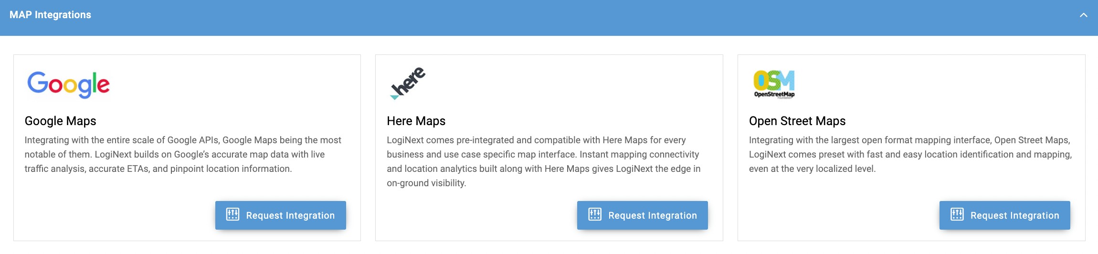Click the OpenStreetMap OSM logo
This screenshot has width=1098, height=254.
[x=774, y=84]
